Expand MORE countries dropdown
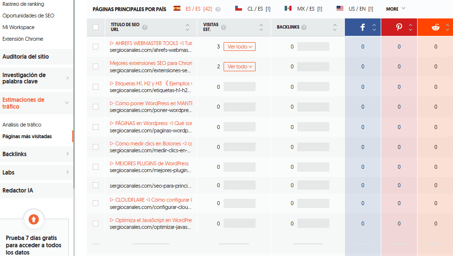 pos(395,9)
